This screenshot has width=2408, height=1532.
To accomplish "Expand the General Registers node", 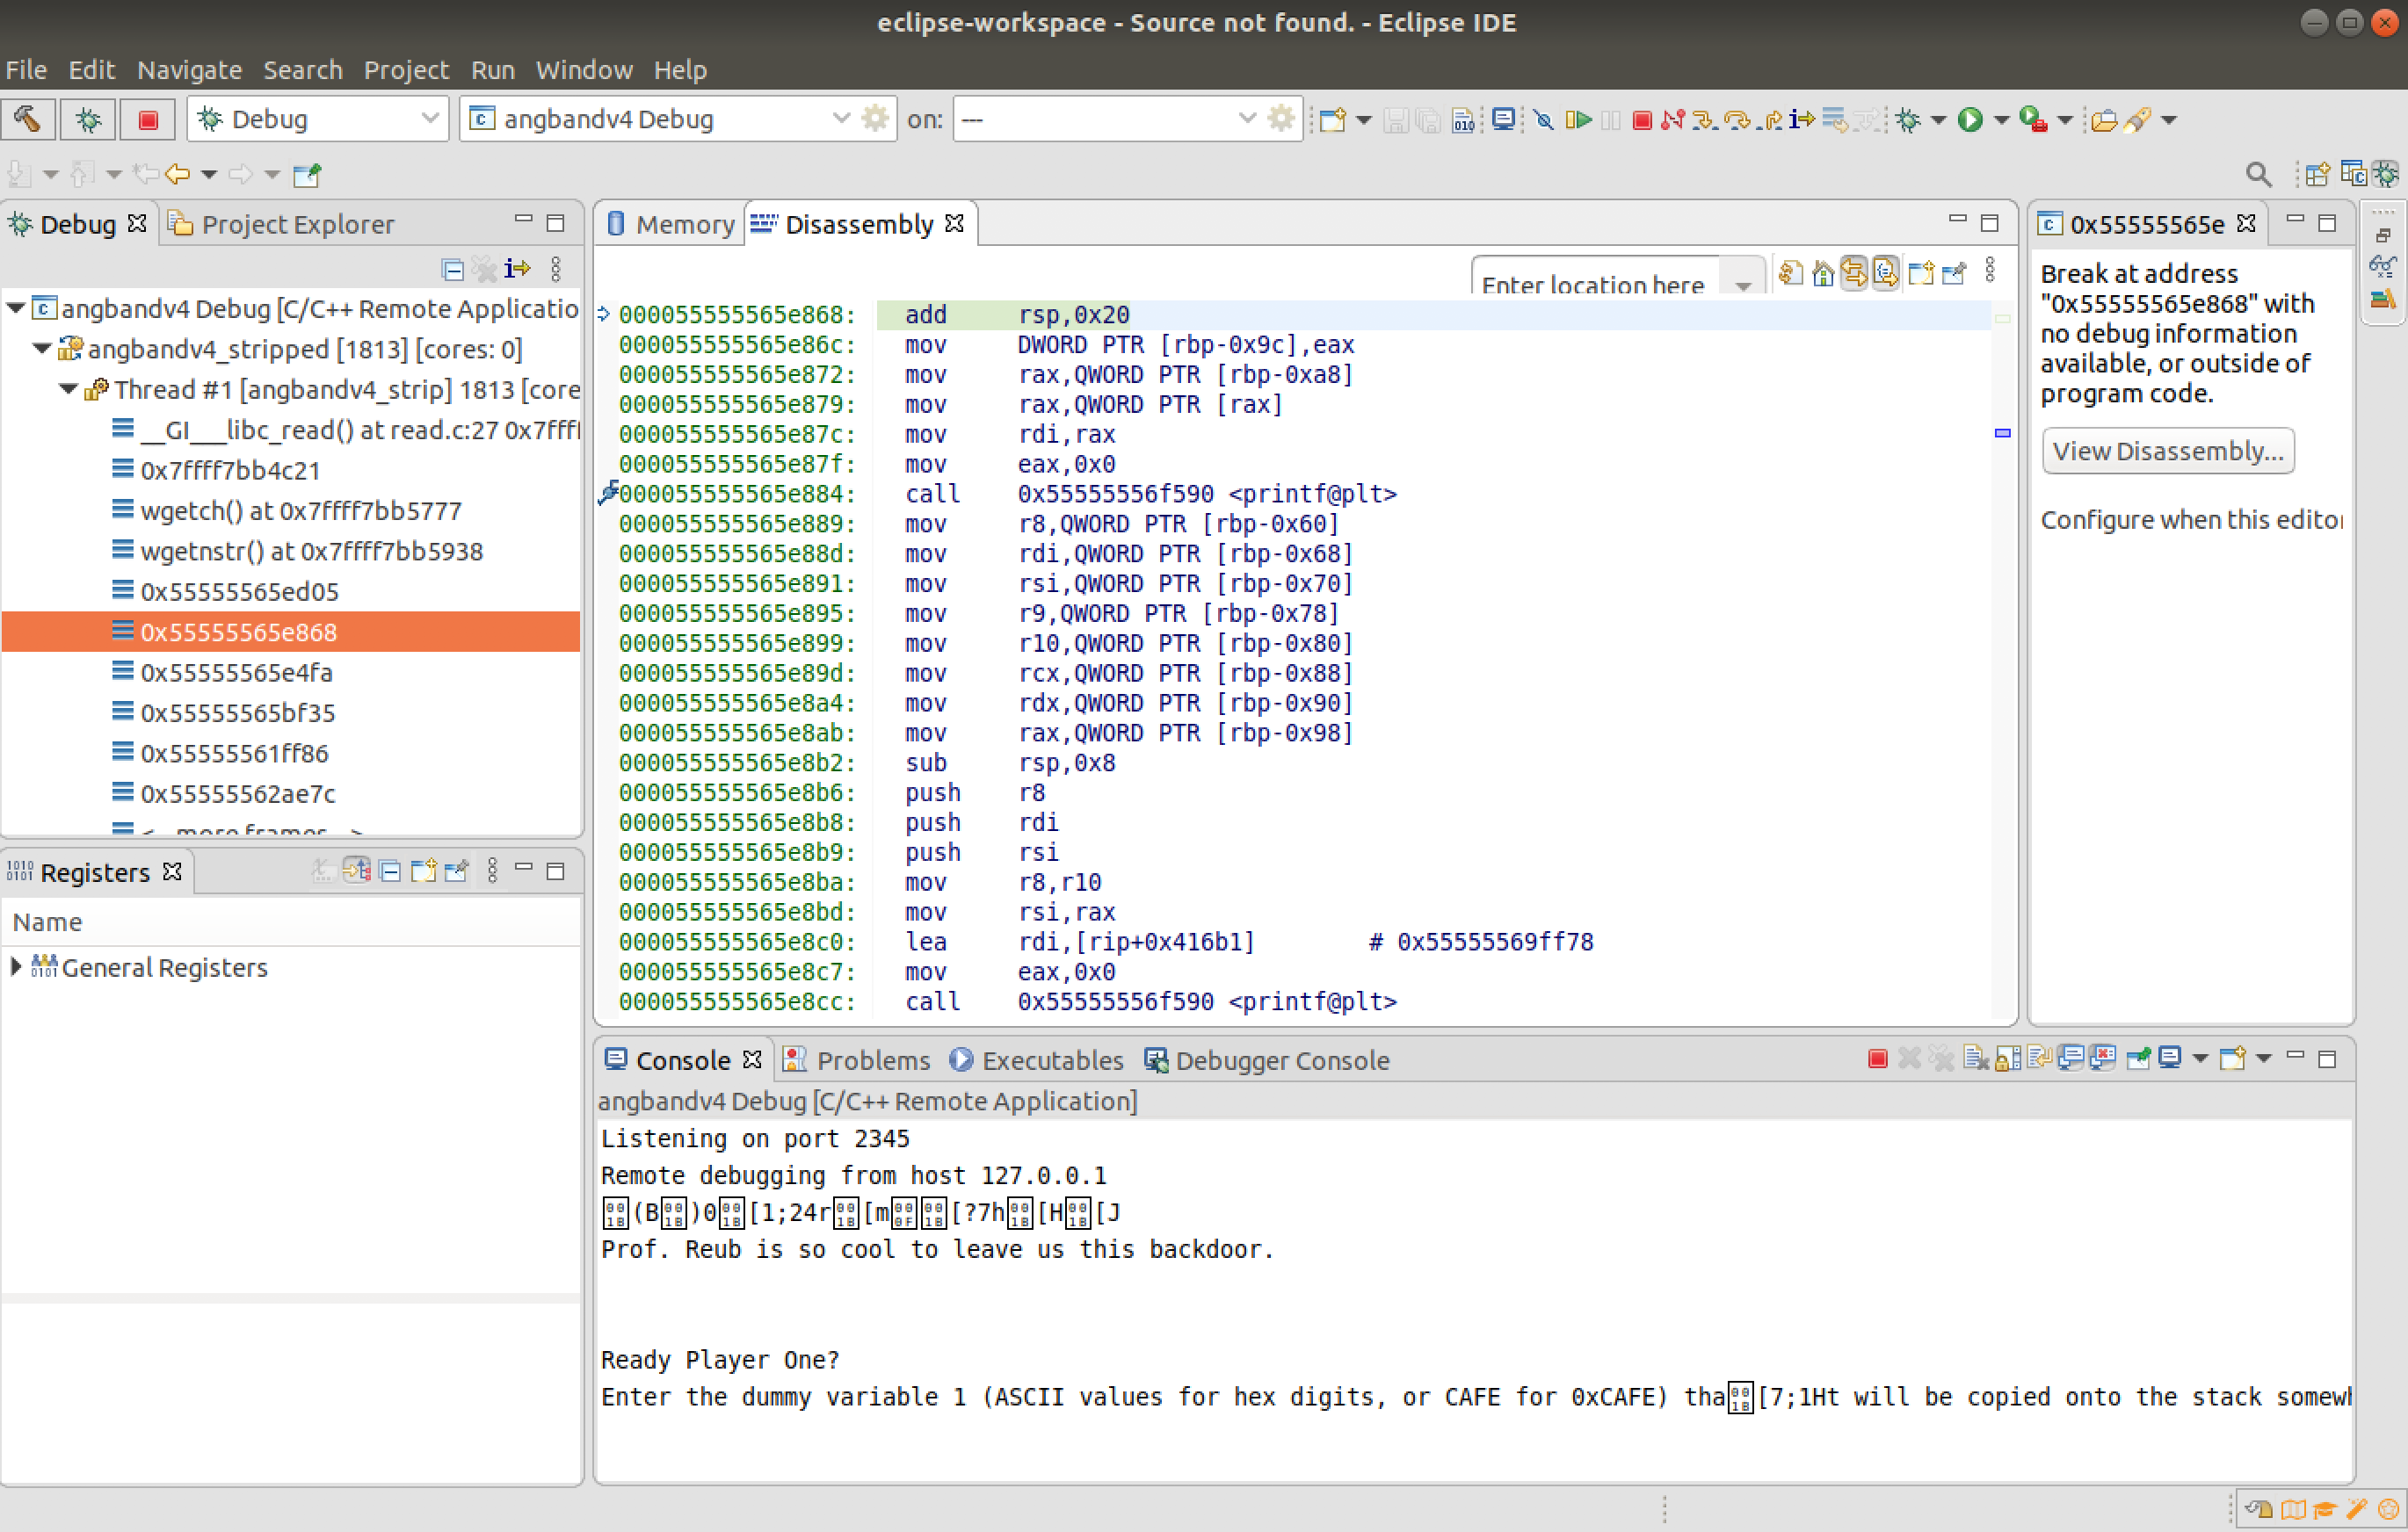I will pyautogui.click(x=16, y=966).
